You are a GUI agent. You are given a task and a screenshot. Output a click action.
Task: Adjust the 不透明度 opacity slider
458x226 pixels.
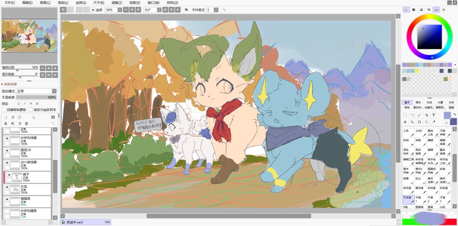tap(36, 97)
